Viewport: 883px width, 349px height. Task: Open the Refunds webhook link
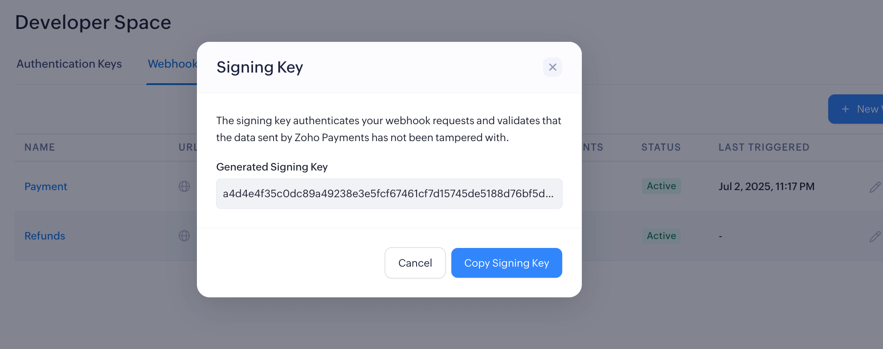[45, 236]
